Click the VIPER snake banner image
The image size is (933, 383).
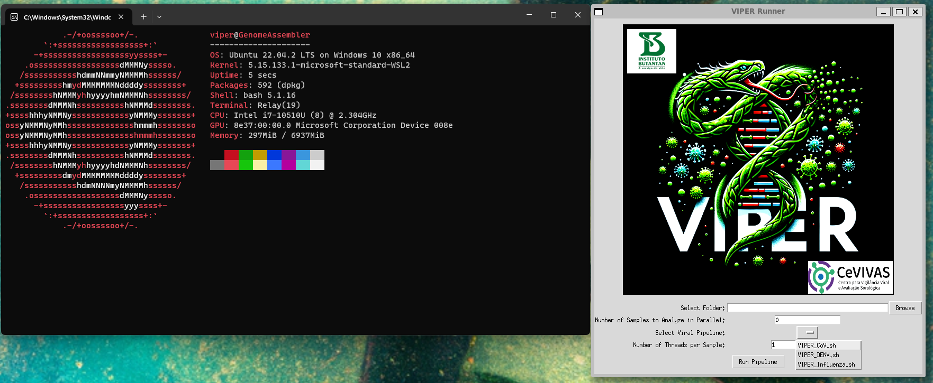coord(758,160)
